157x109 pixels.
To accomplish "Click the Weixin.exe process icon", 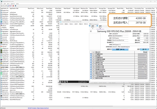I will pos(1,73).
